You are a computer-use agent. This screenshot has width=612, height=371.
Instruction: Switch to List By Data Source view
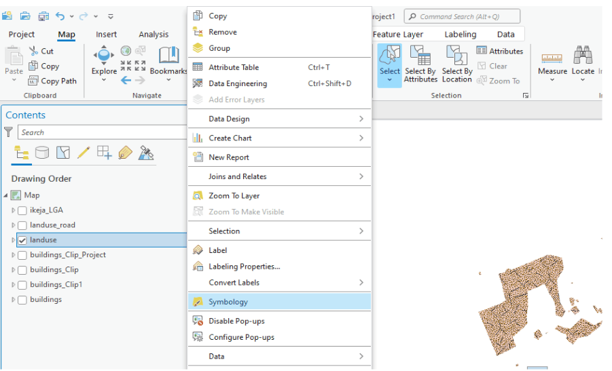click(x=42, y=153)
